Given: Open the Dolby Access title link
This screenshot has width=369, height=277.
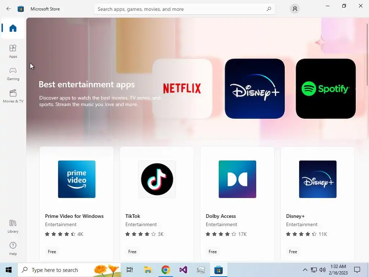Looking at the screenshot, I should pos(221,216).
